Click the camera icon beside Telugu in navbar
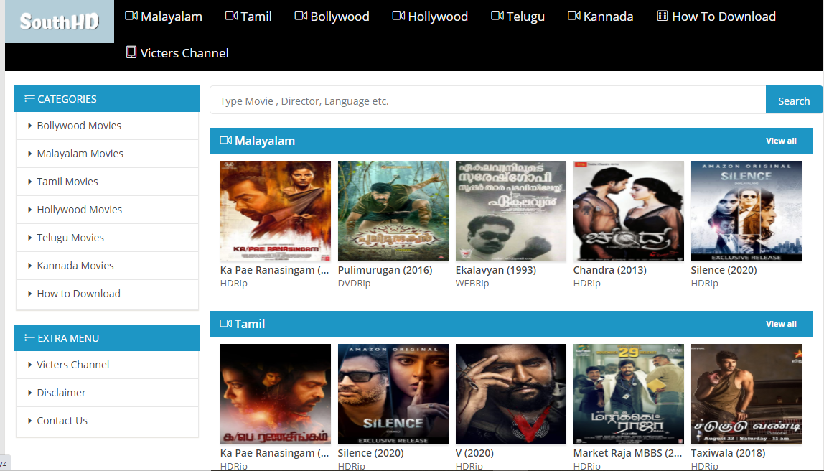The image size is (824, 471). click(x=497, y=16)
